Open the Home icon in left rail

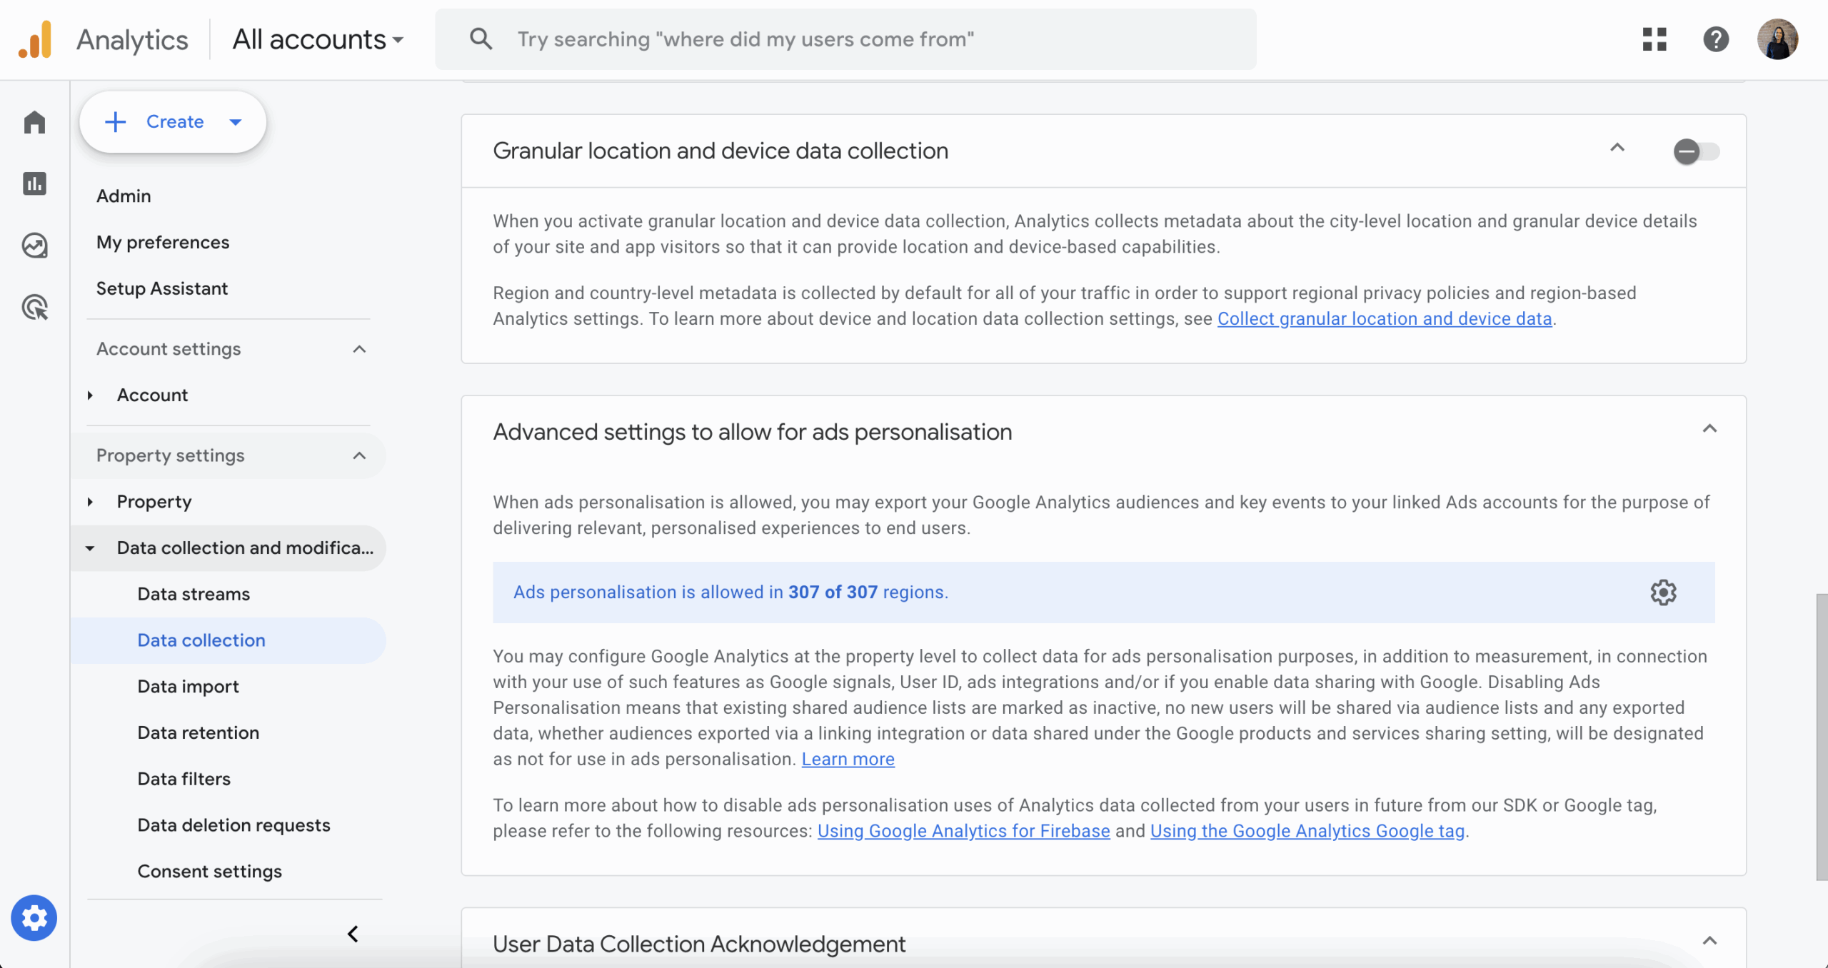tap(34, 122)
